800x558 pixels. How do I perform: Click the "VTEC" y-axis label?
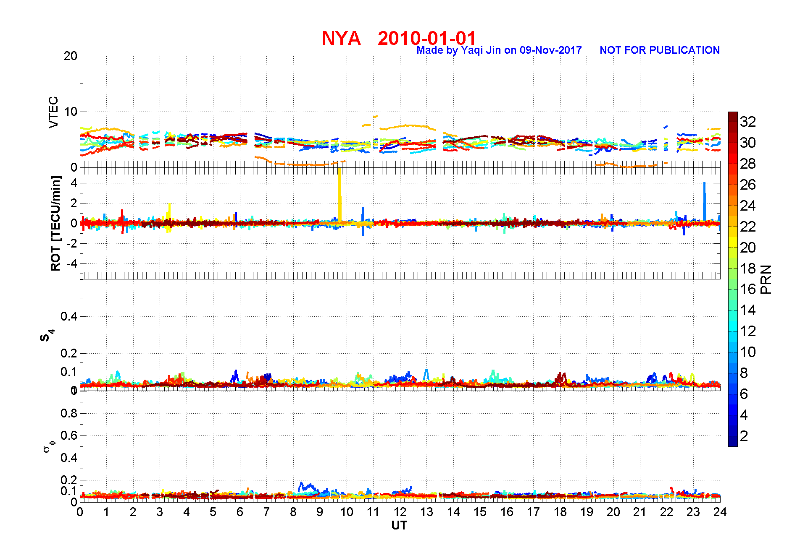coord(53,112)
